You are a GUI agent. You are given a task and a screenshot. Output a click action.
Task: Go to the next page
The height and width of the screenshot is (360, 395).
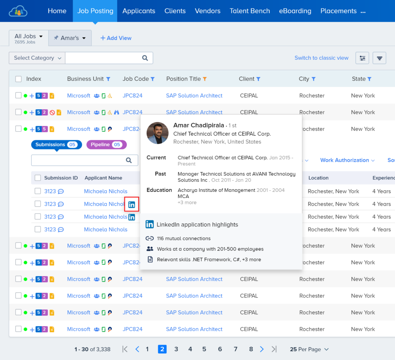pos(262,349)
